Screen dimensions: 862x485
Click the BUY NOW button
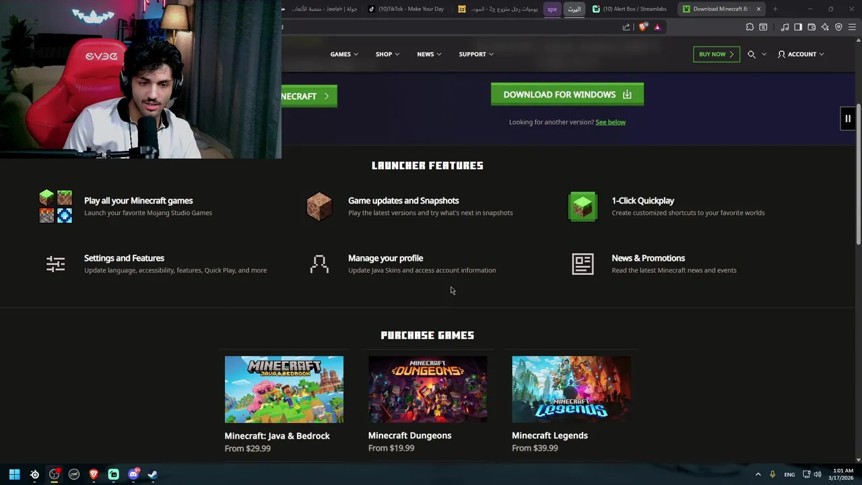717,54
